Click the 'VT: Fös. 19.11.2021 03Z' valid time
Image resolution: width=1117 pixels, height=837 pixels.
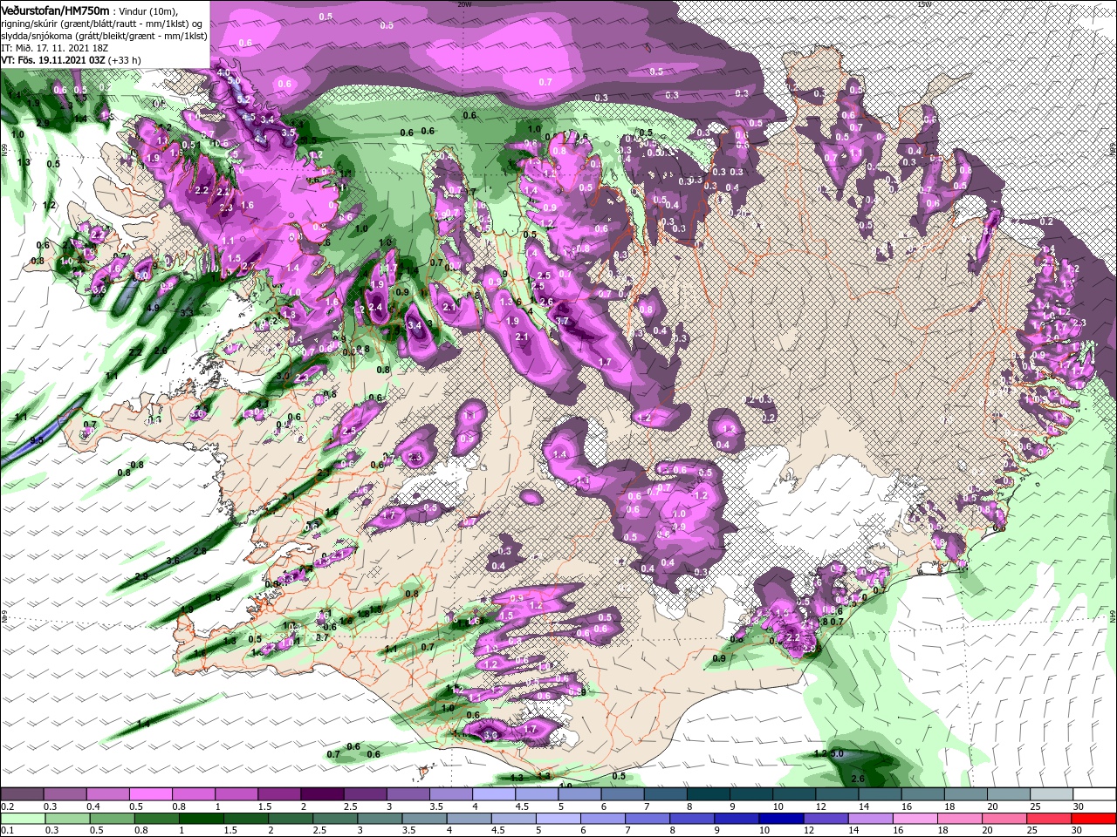[53, 60]
